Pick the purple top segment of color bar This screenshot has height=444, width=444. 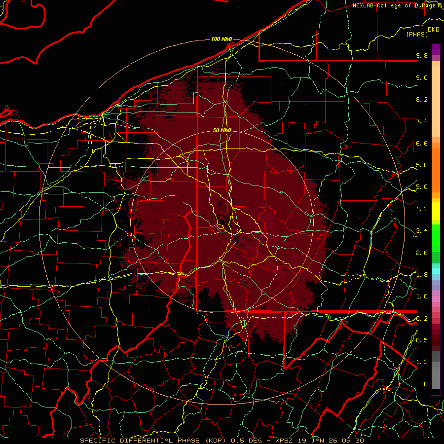436,49
